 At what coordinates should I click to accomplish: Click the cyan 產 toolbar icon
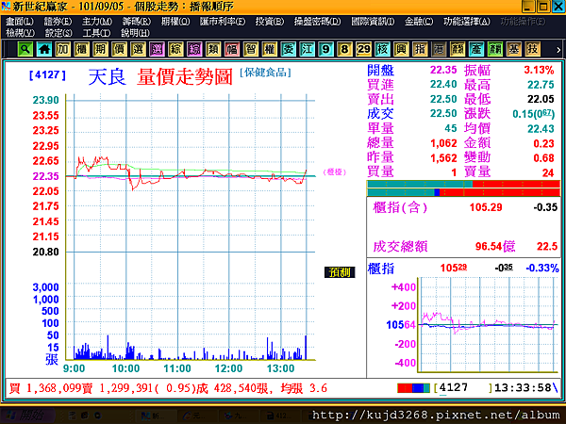475,49
